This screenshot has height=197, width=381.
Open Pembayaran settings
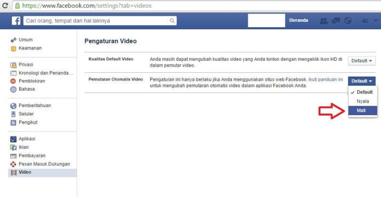coord(32,156)
